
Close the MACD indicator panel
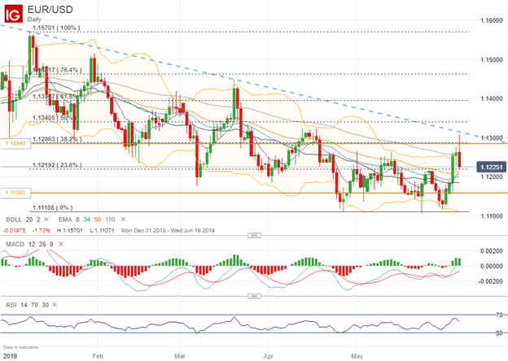(x=60, y=244)
